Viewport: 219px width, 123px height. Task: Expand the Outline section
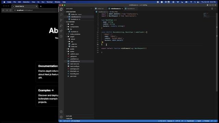79,116
